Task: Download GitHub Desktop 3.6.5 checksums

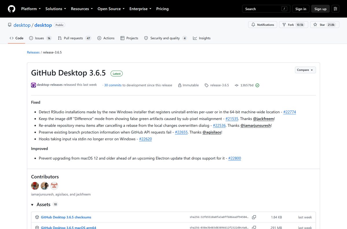Action: pos(66,217)
